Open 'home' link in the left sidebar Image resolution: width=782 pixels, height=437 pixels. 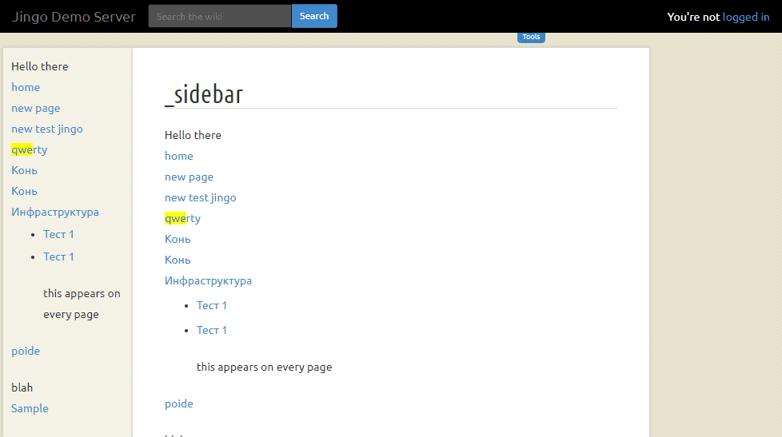click(26, 87)
